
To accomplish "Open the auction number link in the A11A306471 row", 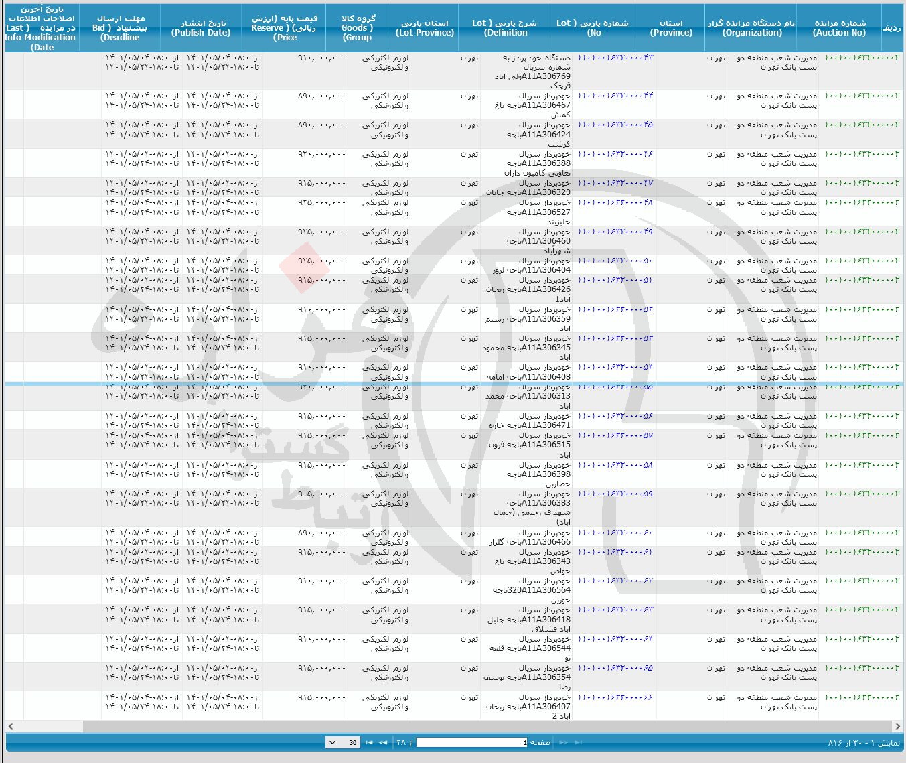I will [862, 417].
